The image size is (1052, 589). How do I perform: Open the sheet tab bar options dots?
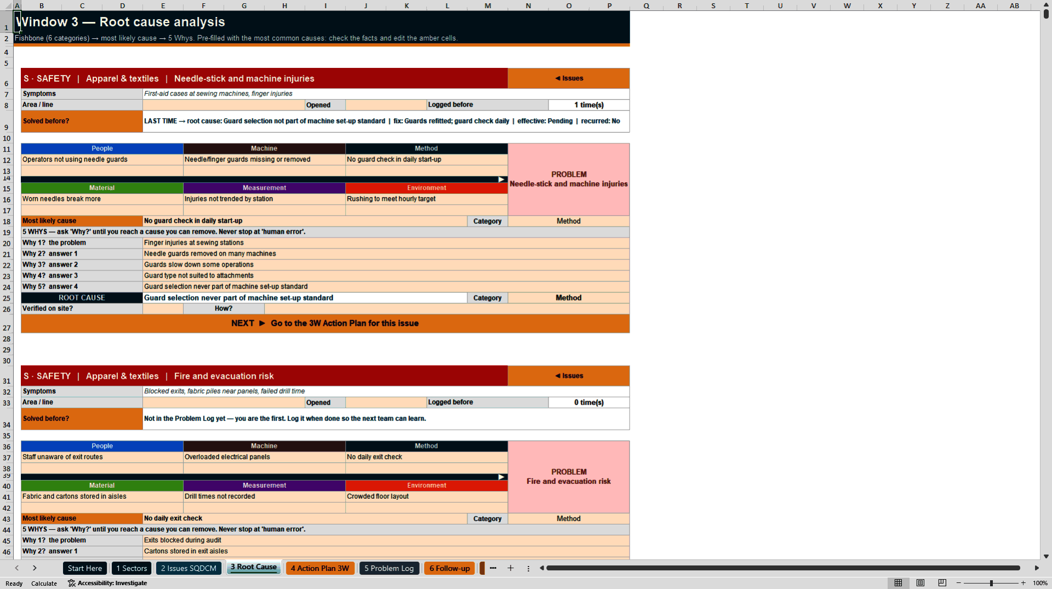tap(528, 568)
